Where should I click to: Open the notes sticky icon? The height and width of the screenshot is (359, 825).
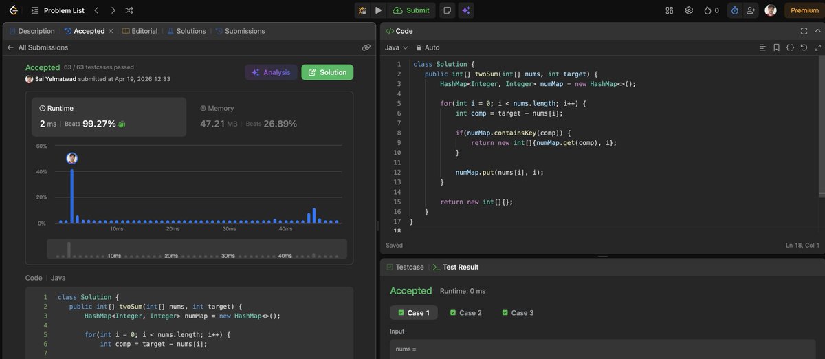click(448, 10)
